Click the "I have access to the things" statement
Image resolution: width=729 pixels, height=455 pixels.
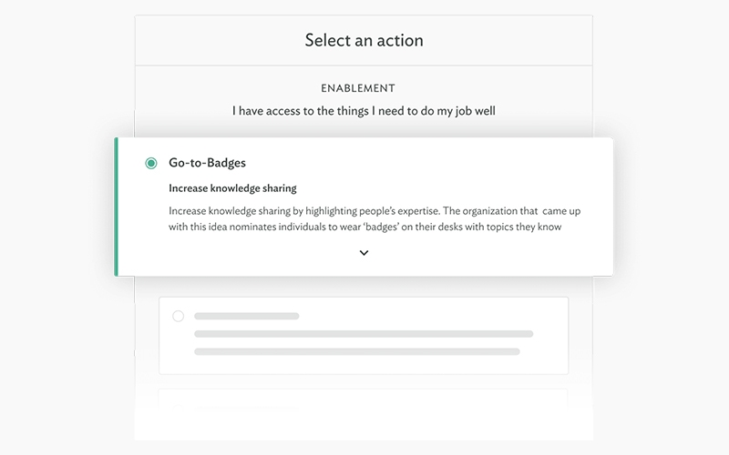(x=364, y=111)
